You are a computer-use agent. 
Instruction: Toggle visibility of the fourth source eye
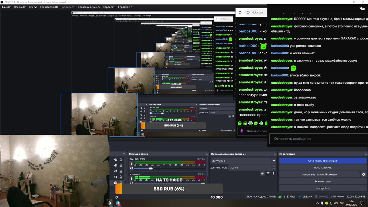[116, 177]
